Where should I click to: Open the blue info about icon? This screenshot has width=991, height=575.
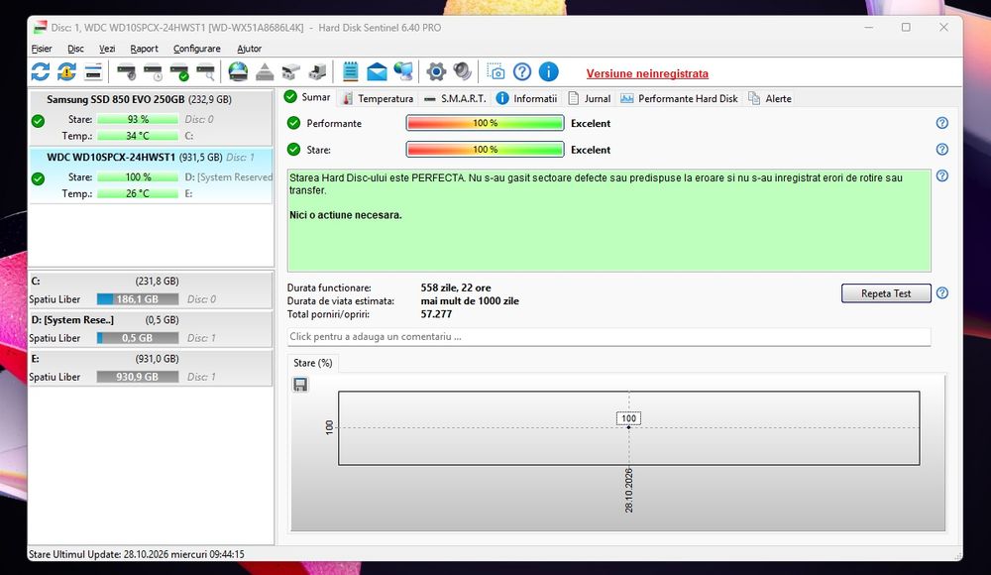point(549,72)
